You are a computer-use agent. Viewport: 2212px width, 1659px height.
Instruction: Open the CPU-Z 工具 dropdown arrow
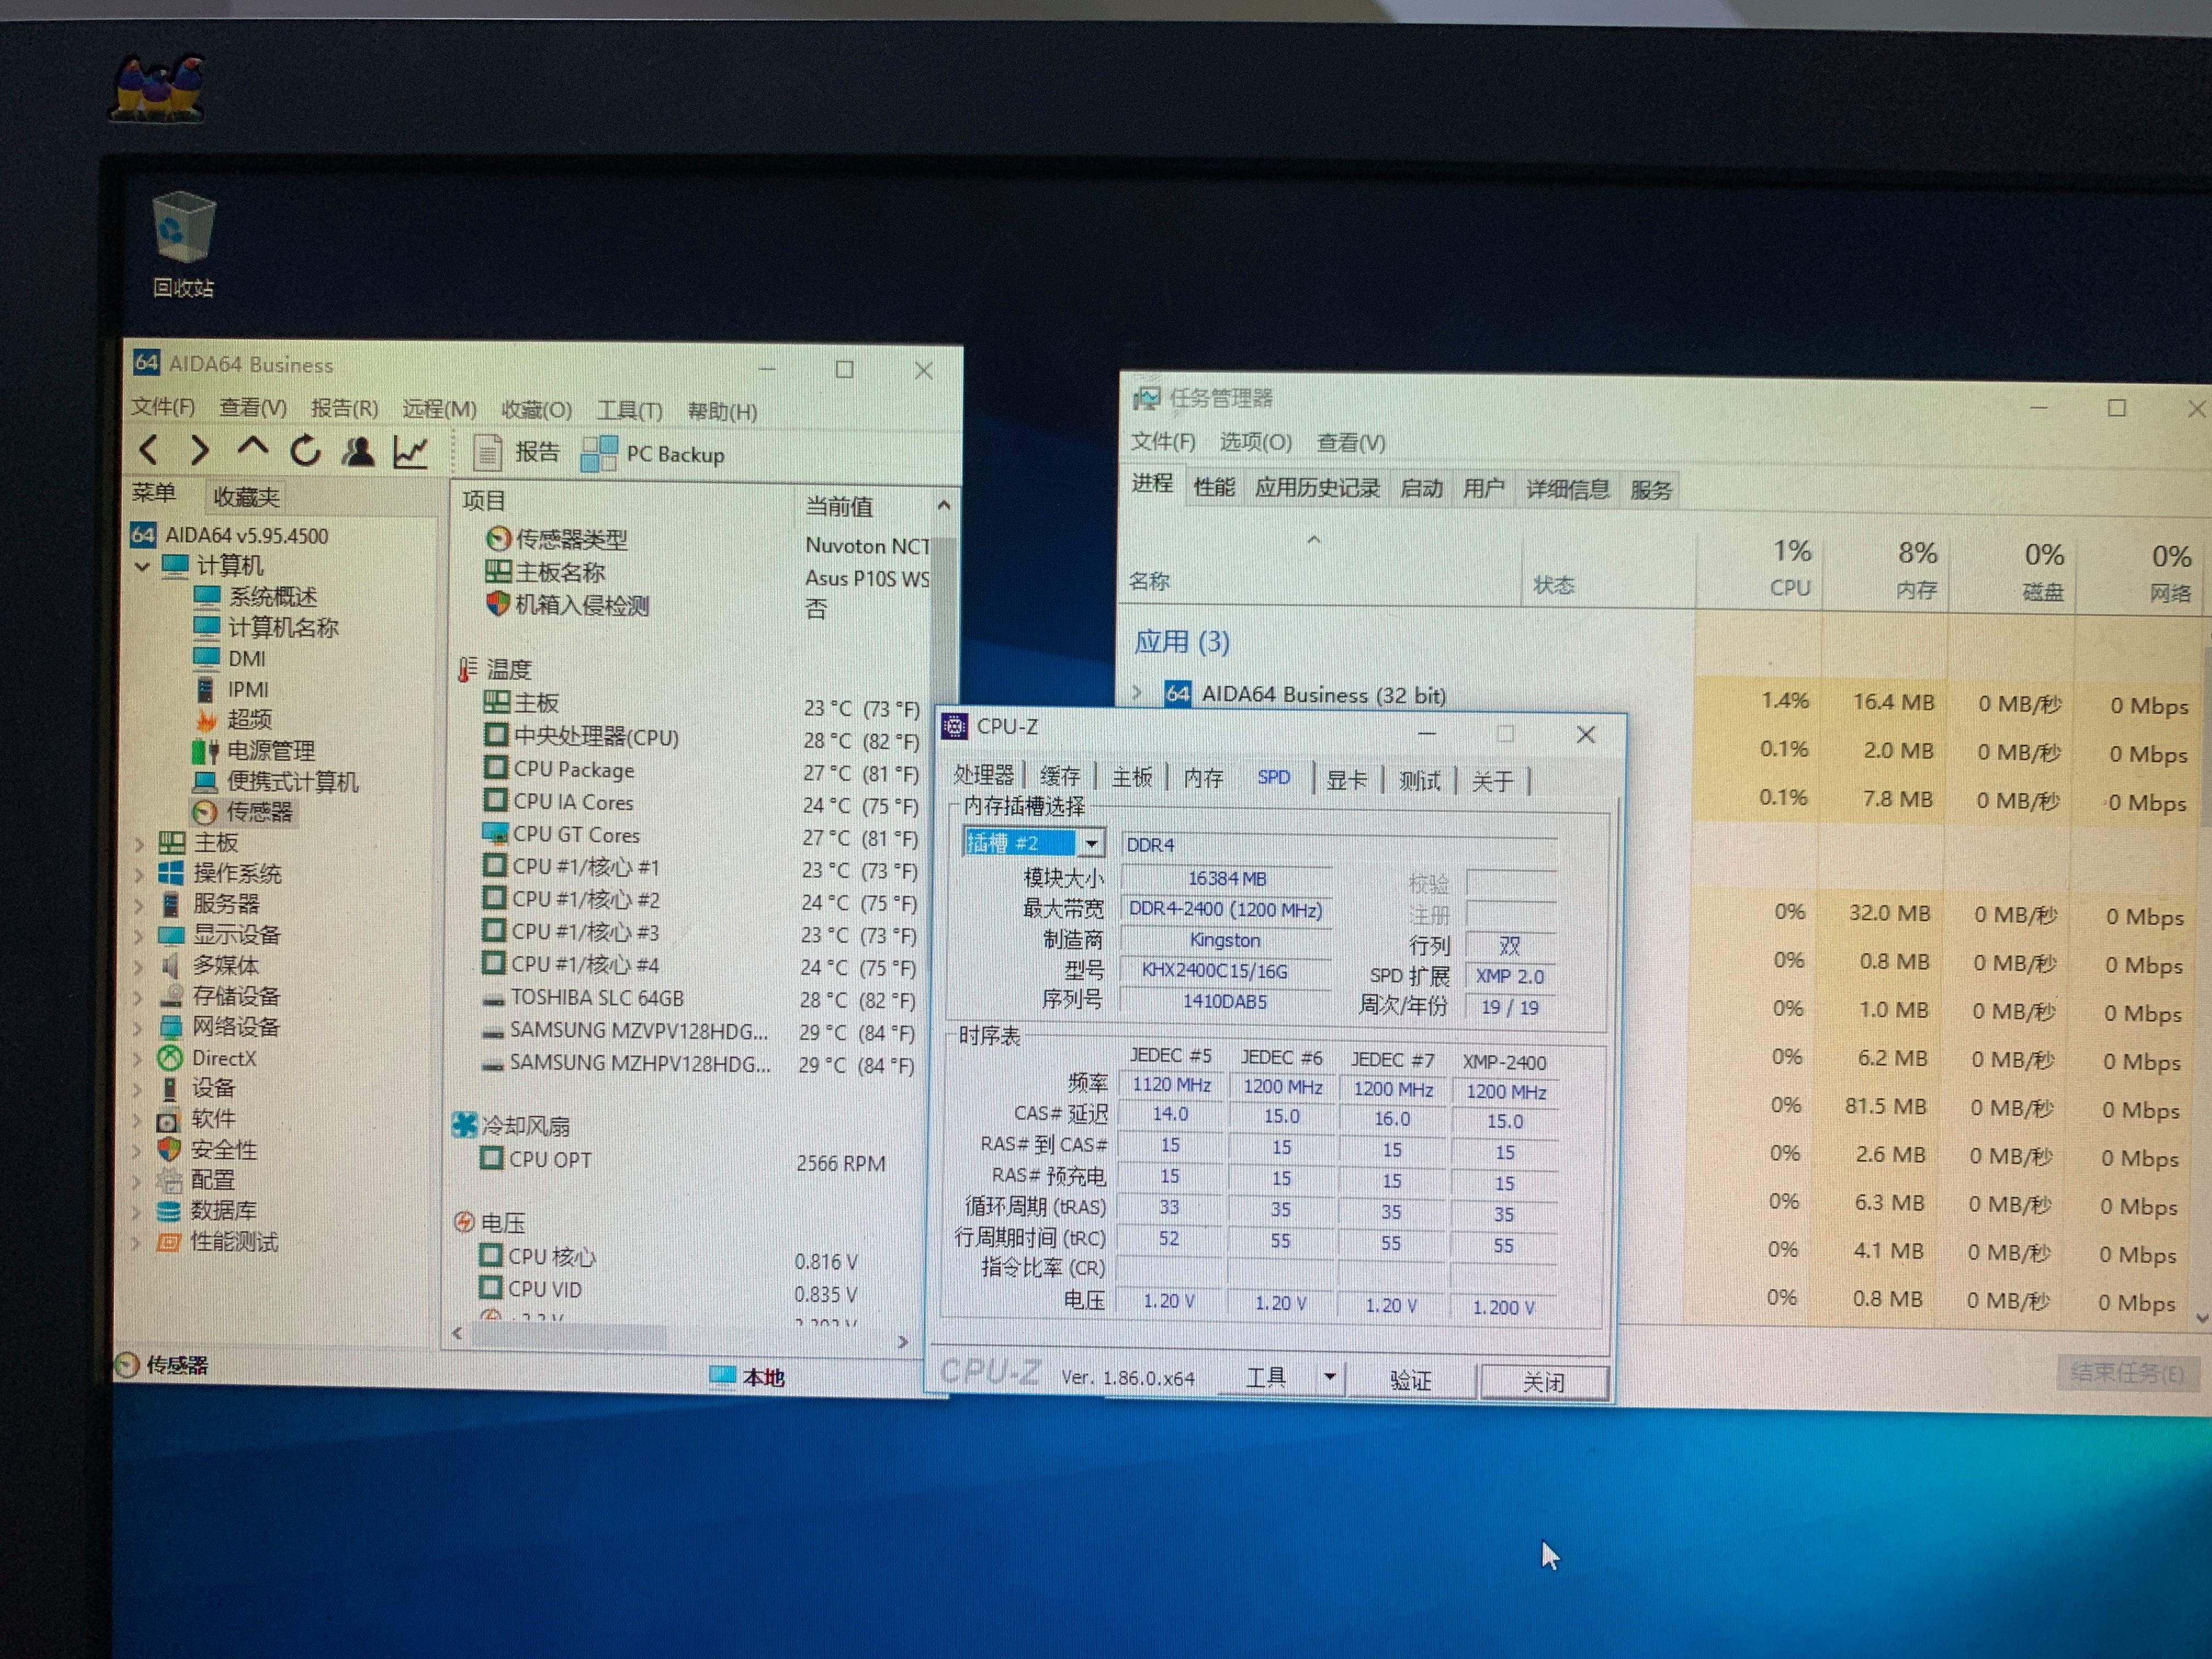point(1329,1377)
